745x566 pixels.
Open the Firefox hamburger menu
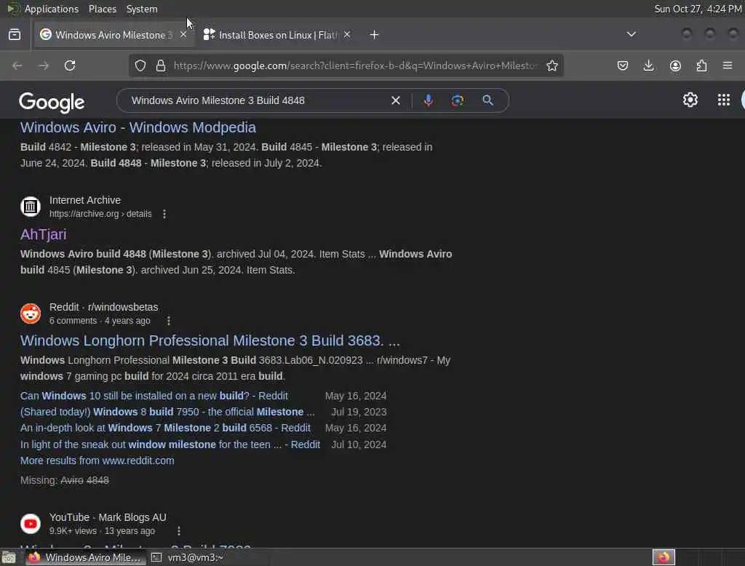coord(728,65)
